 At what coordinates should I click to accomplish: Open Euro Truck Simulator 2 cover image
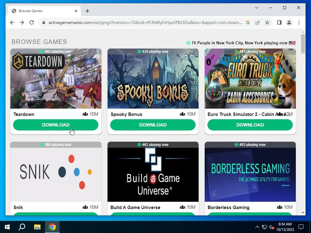tap(250, 79)
